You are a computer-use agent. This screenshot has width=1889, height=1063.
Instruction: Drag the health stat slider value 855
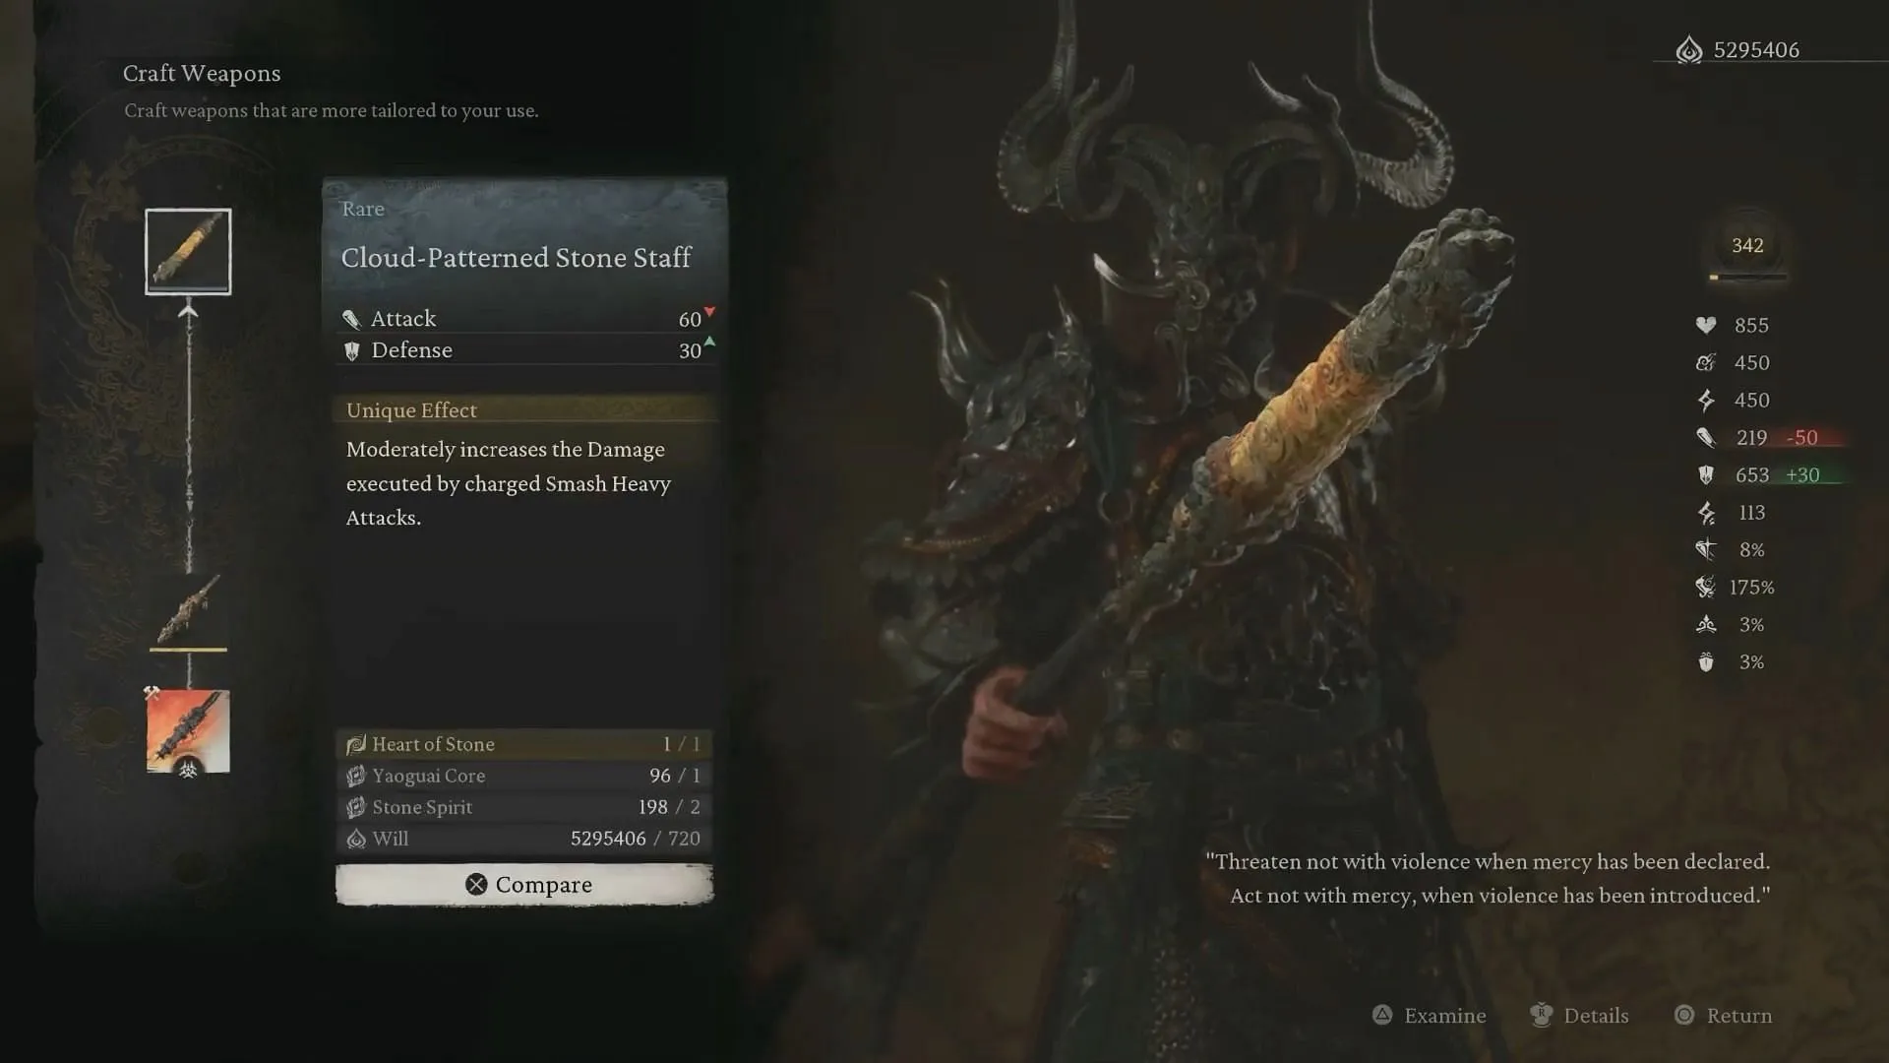(1750, 325)
